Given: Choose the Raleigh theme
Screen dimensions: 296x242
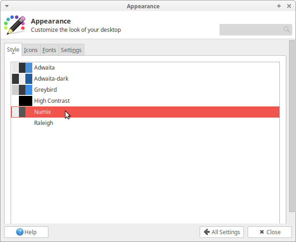Looking at the screenshot, I should pyautogui.click(x=145, y=123).
